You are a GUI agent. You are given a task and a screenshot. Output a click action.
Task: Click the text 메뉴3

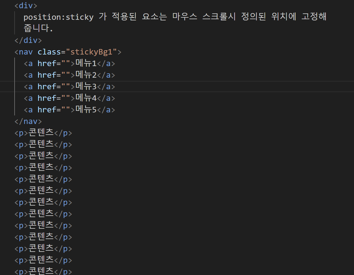tap(86, 86)
